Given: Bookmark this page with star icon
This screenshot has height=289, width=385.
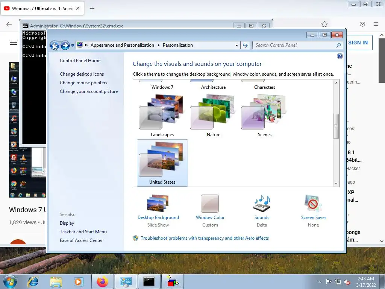Looking at the screenshot, I should tap(324, 24).
